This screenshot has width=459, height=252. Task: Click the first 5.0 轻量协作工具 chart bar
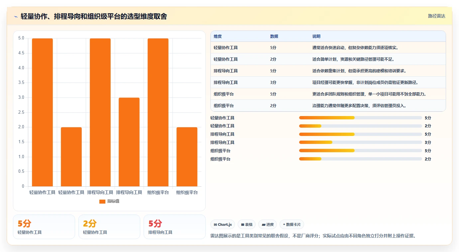point(43,112)
